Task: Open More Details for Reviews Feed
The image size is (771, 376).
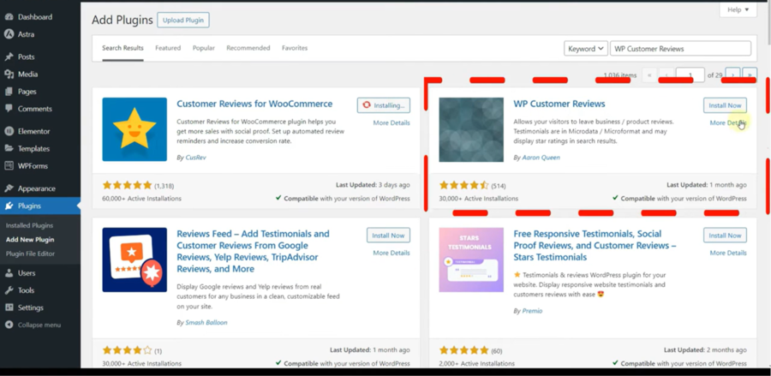Action: 391,253
